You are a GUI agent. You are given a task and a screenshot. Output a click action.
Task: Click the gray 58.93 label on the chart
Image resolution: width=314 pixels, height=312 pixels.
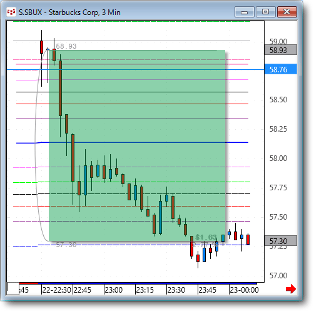tap(66, 46)
